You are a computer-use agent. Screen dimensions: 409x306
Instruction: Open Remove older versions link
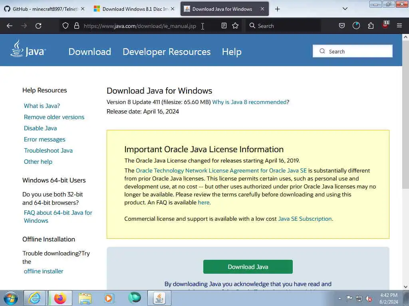pyautogui.click(x=54, y=117)
